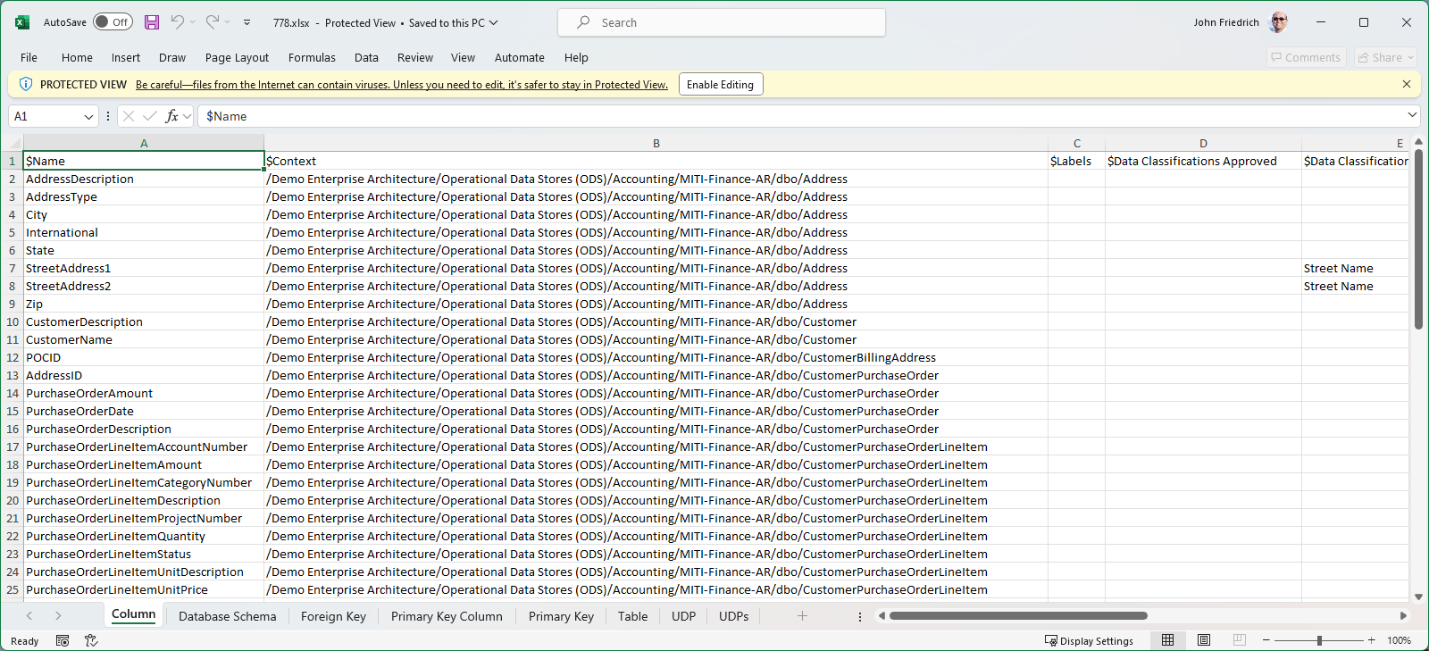Open the Formulas ribbon tab
The image size is (1429, 651).
coord(312,57)
